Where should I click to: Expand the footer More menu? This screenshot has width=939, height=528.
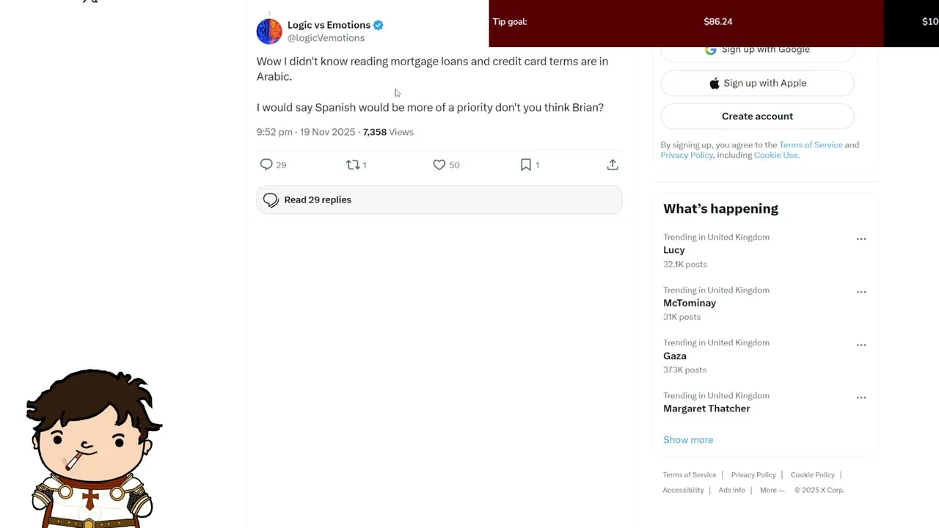tap(772, 491)
